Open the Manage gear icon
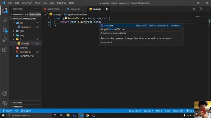The width and height of the screenshot is (211, 118). (x=5, y=103)
